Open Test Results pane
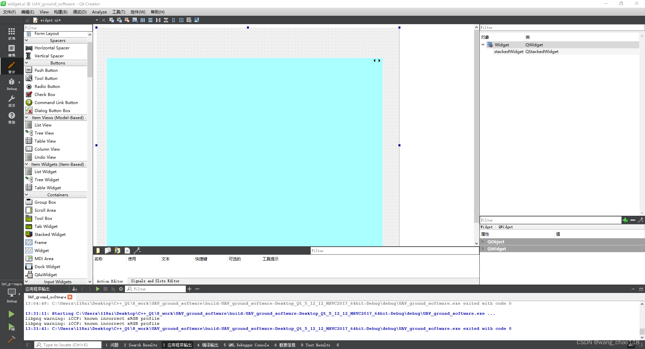The width and height of the screenshot is (645, 349). 315,345
